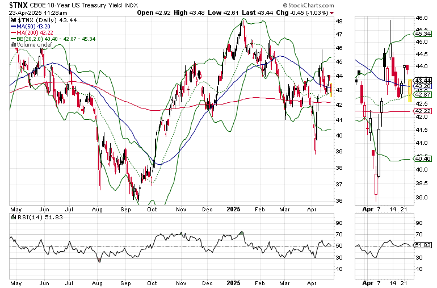437x288 pixels.
Task: Click the blue MA(50) line swatch in legend
Action: coord(13,27)
